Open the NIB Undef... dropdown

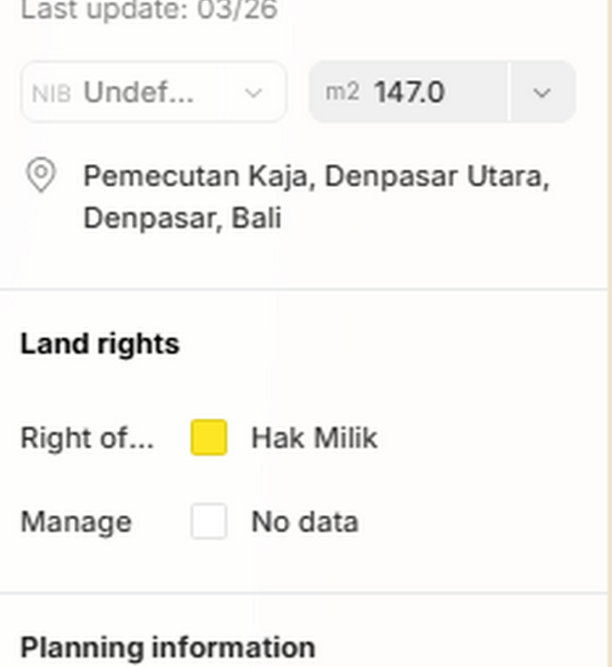pyautogui.click(x=153, y=92)
